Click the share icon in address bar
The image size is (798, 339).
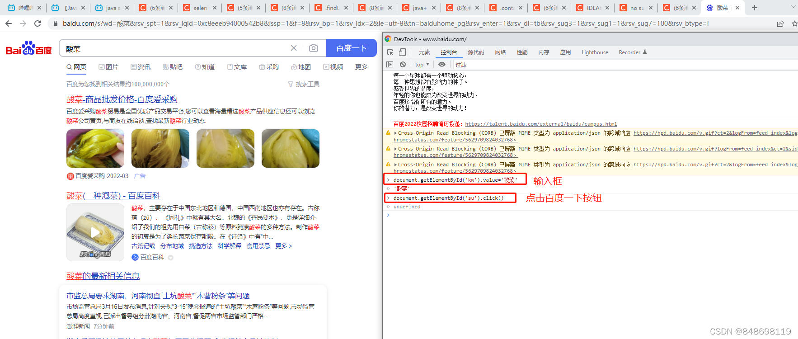point(780,24)
